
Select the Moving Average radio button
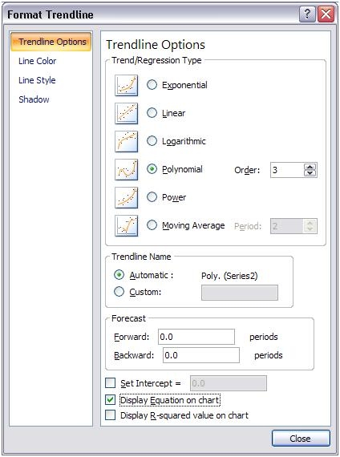152,224
